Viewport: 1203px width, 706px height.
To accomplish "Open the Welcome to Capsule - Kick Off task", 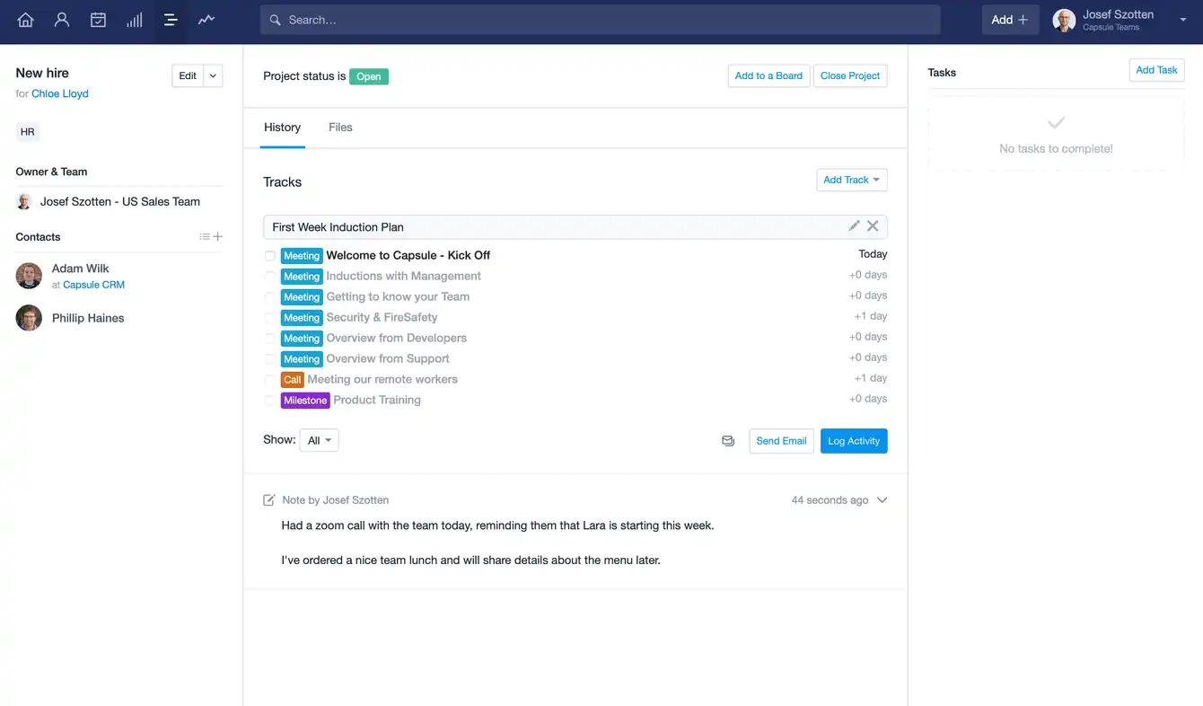I will (408, 255).
